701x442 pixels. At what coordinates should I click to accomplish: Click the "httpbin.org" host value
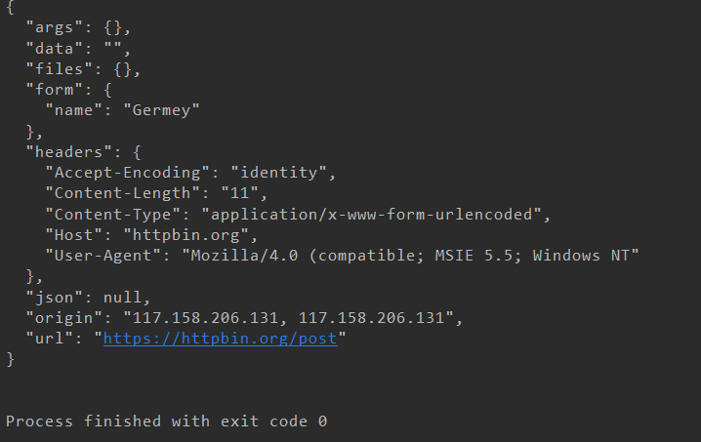(x=186, y=235)
